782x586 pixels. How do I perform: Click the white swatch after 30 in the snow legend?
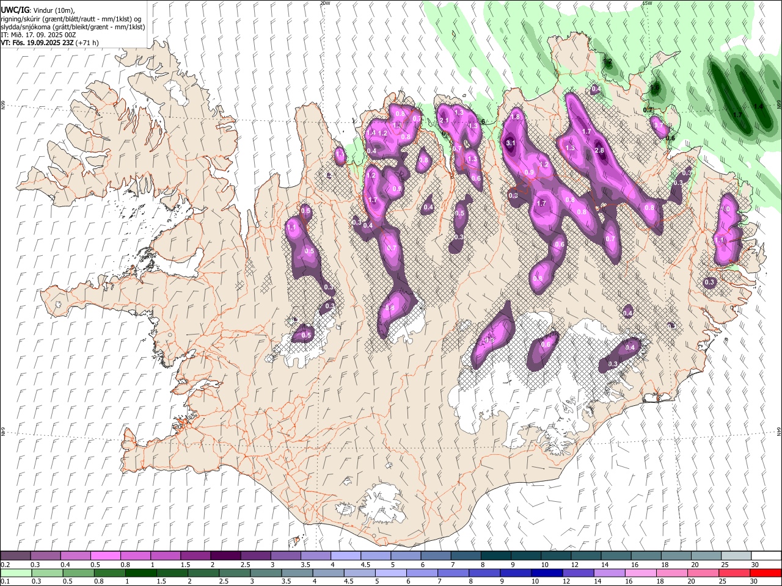766,555
